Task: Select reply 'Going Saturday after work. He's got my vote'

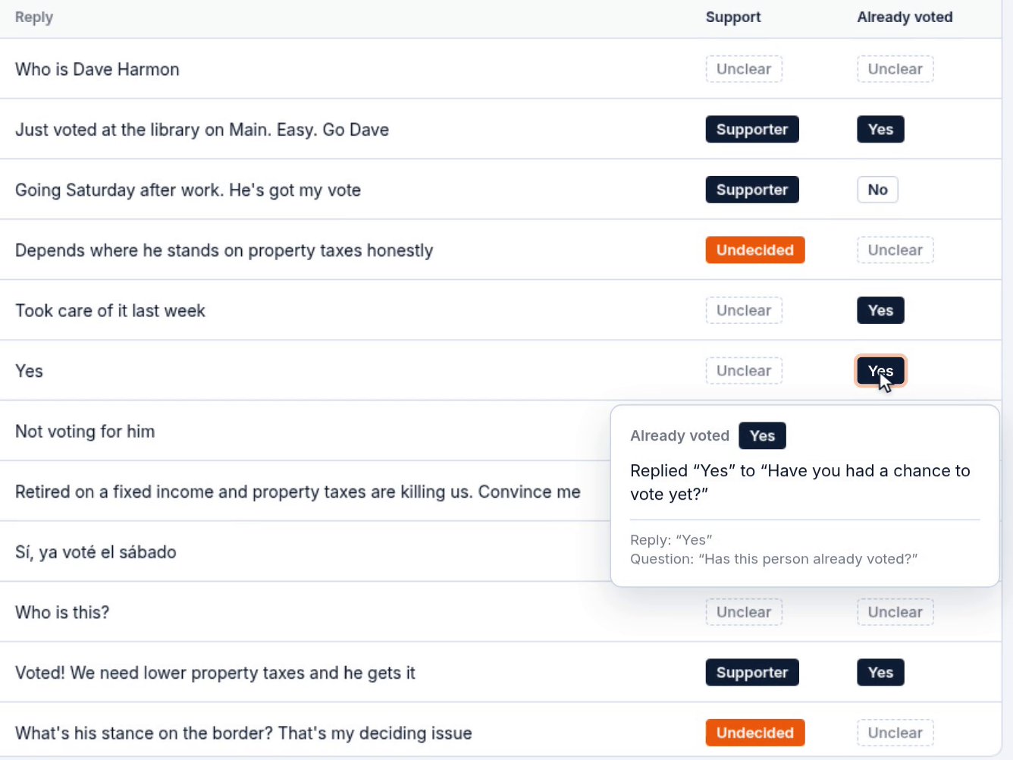Action: [x=188, y=190]
